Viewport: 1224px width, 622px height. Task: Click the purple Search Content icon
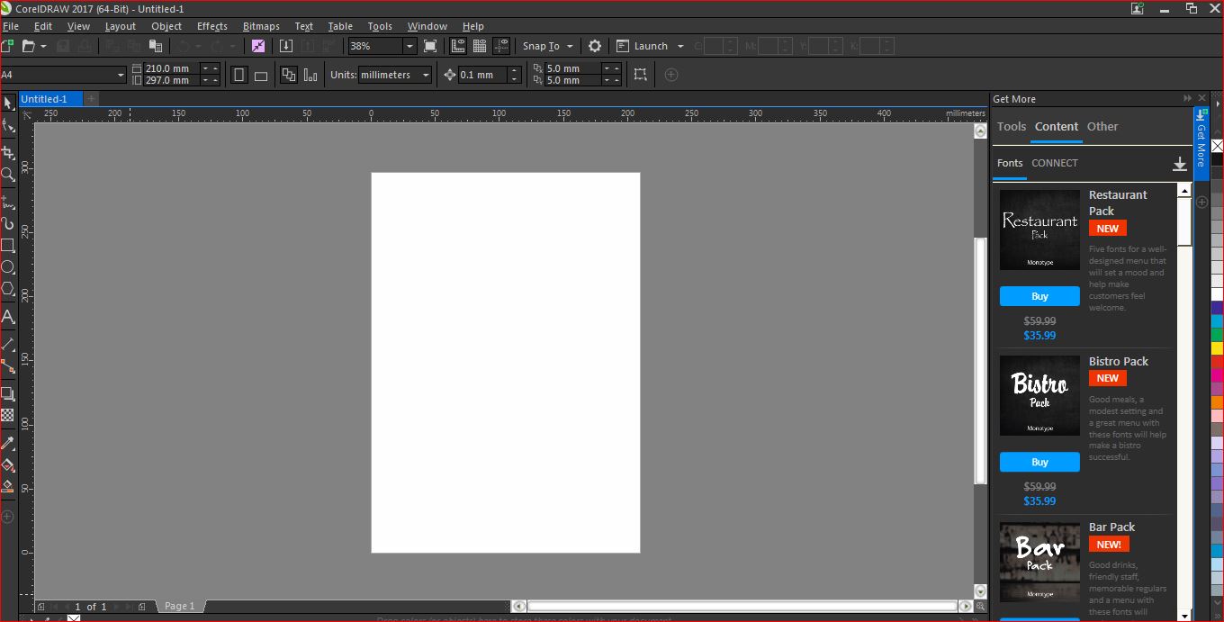pyautogui.click(x=258, y=46)
